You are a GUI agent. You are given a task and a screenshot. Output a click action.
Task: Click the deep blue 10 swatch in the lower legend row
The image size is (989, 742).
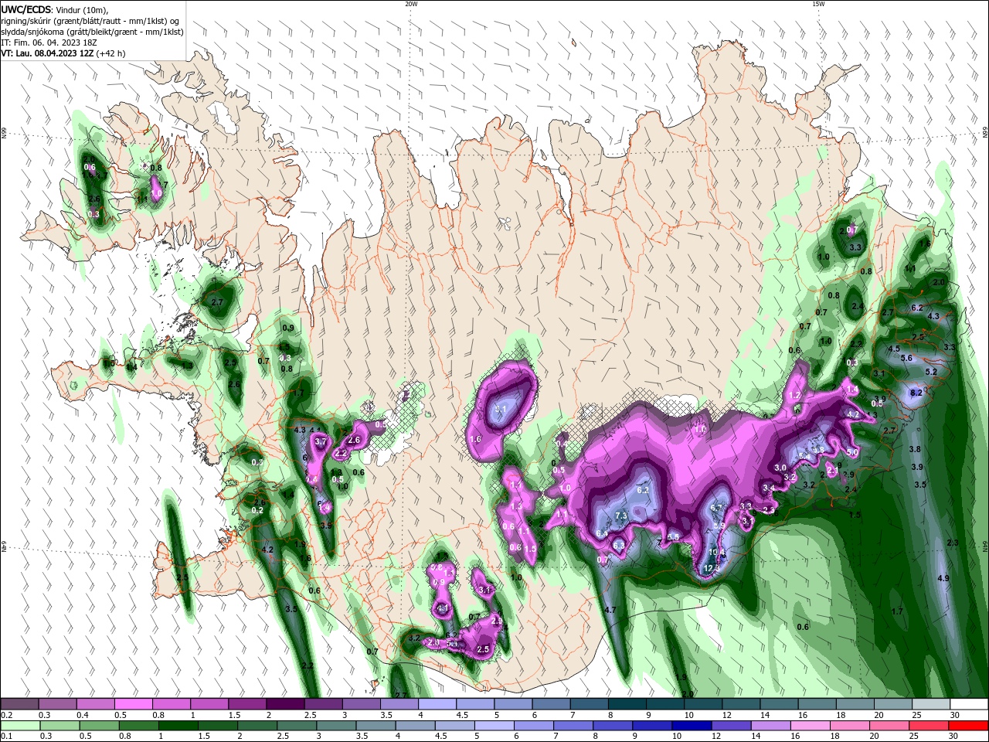692,726
